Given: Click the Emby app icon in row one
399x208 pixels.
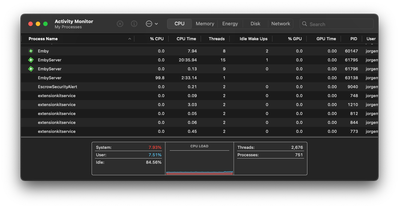Looking at the screenshot, I should click(31, 51).
